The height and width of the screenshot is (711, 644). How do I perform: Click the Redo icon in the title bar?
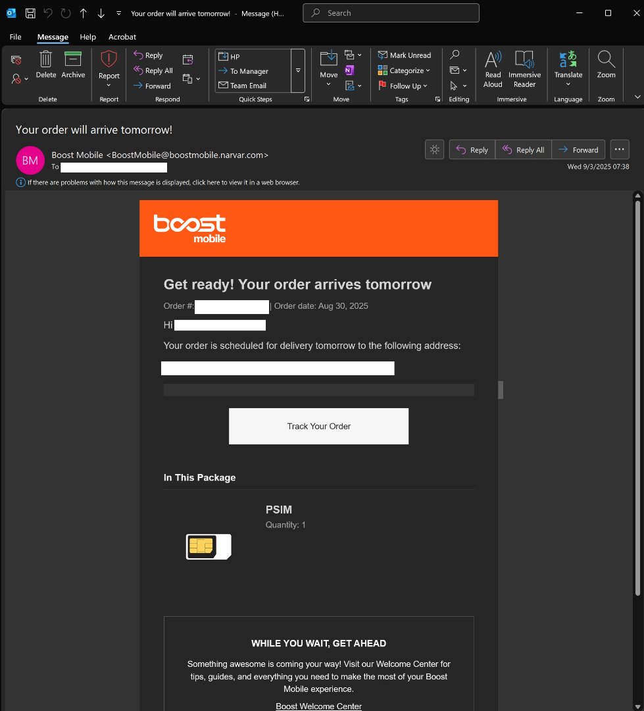coord(66,13)
